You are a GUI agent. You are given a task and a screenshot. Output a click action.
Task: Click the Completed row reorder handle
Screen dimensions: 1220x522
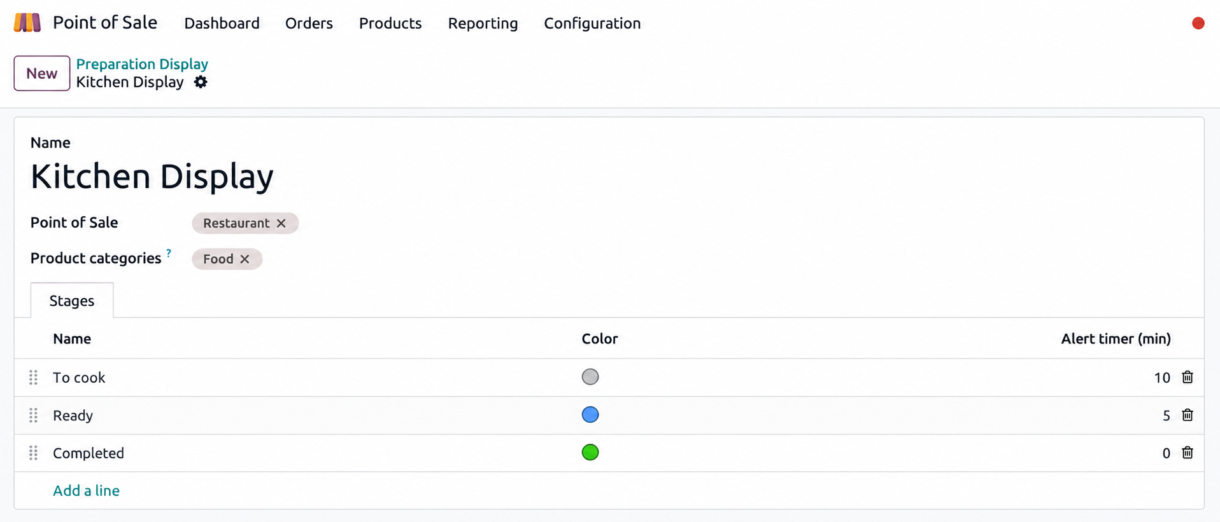pos(34,453)
